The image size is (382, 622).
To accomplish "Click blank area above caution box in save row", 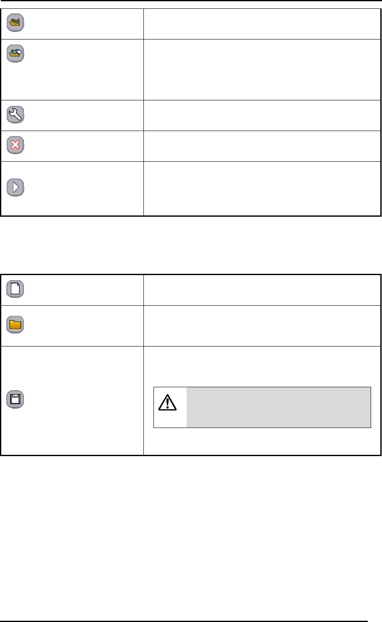I will coord(262,366).
